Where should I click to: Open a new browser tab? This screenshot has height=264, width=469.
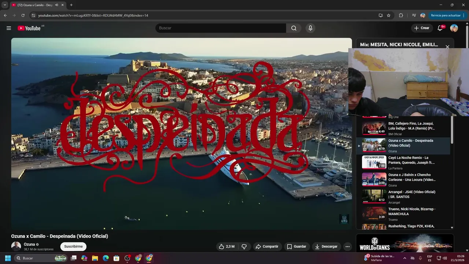[71, 5]
